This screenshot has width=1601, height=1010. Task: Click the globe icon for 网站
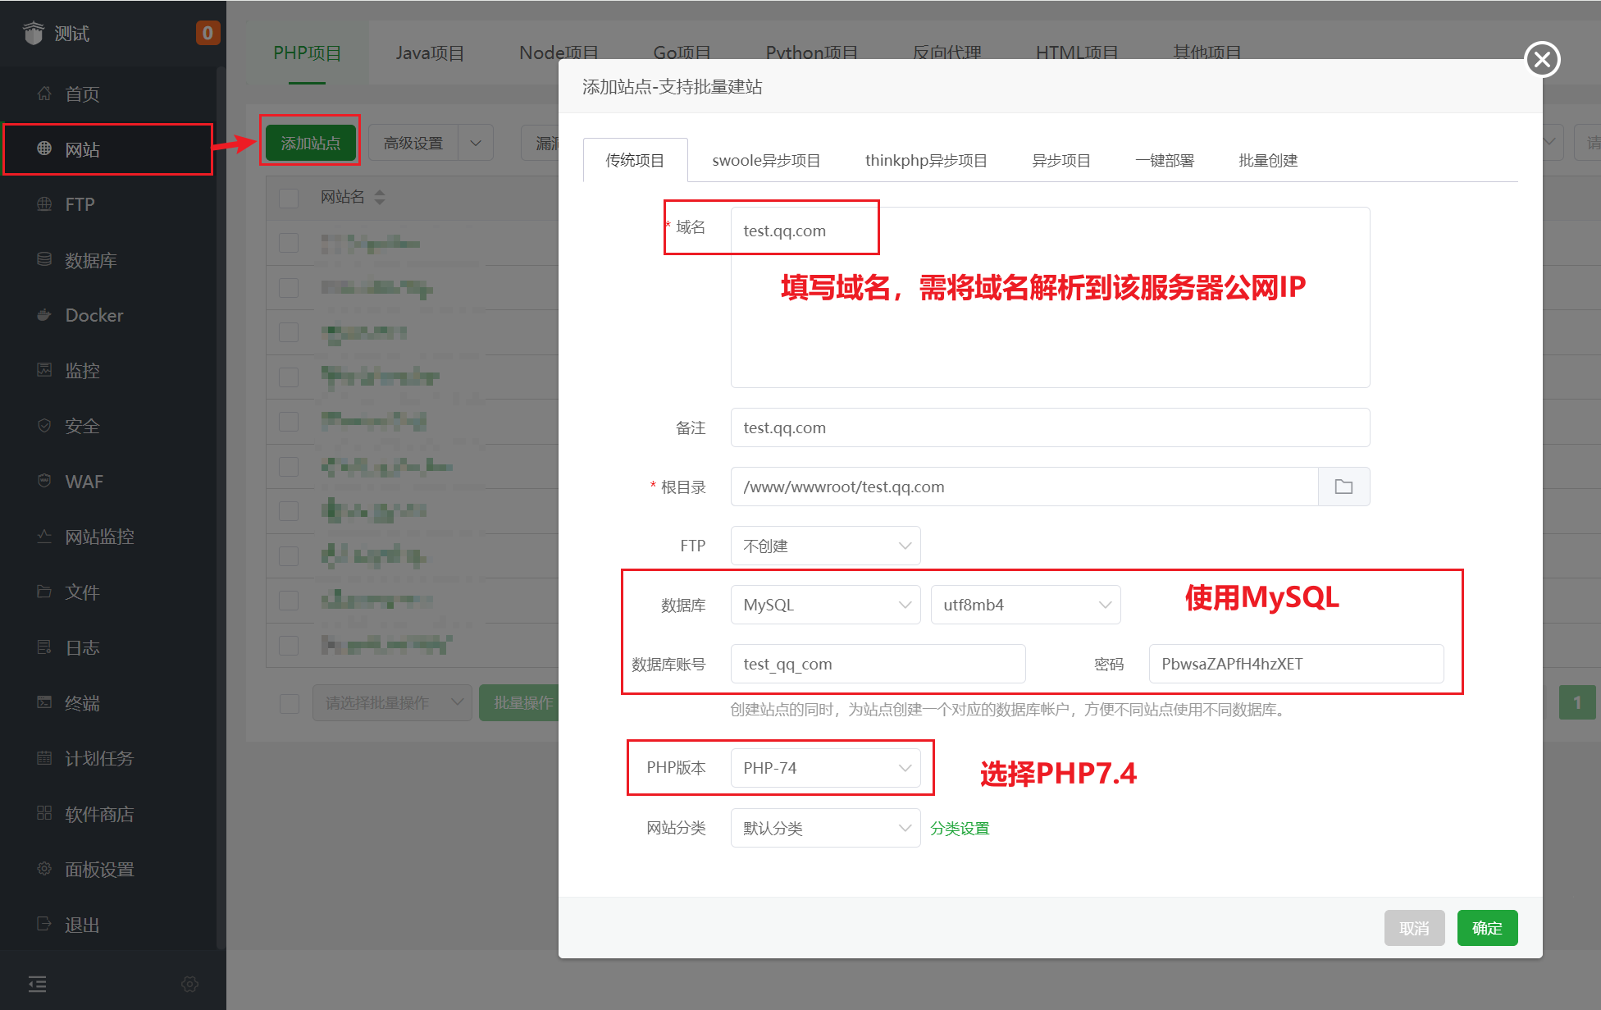[44, 149]
